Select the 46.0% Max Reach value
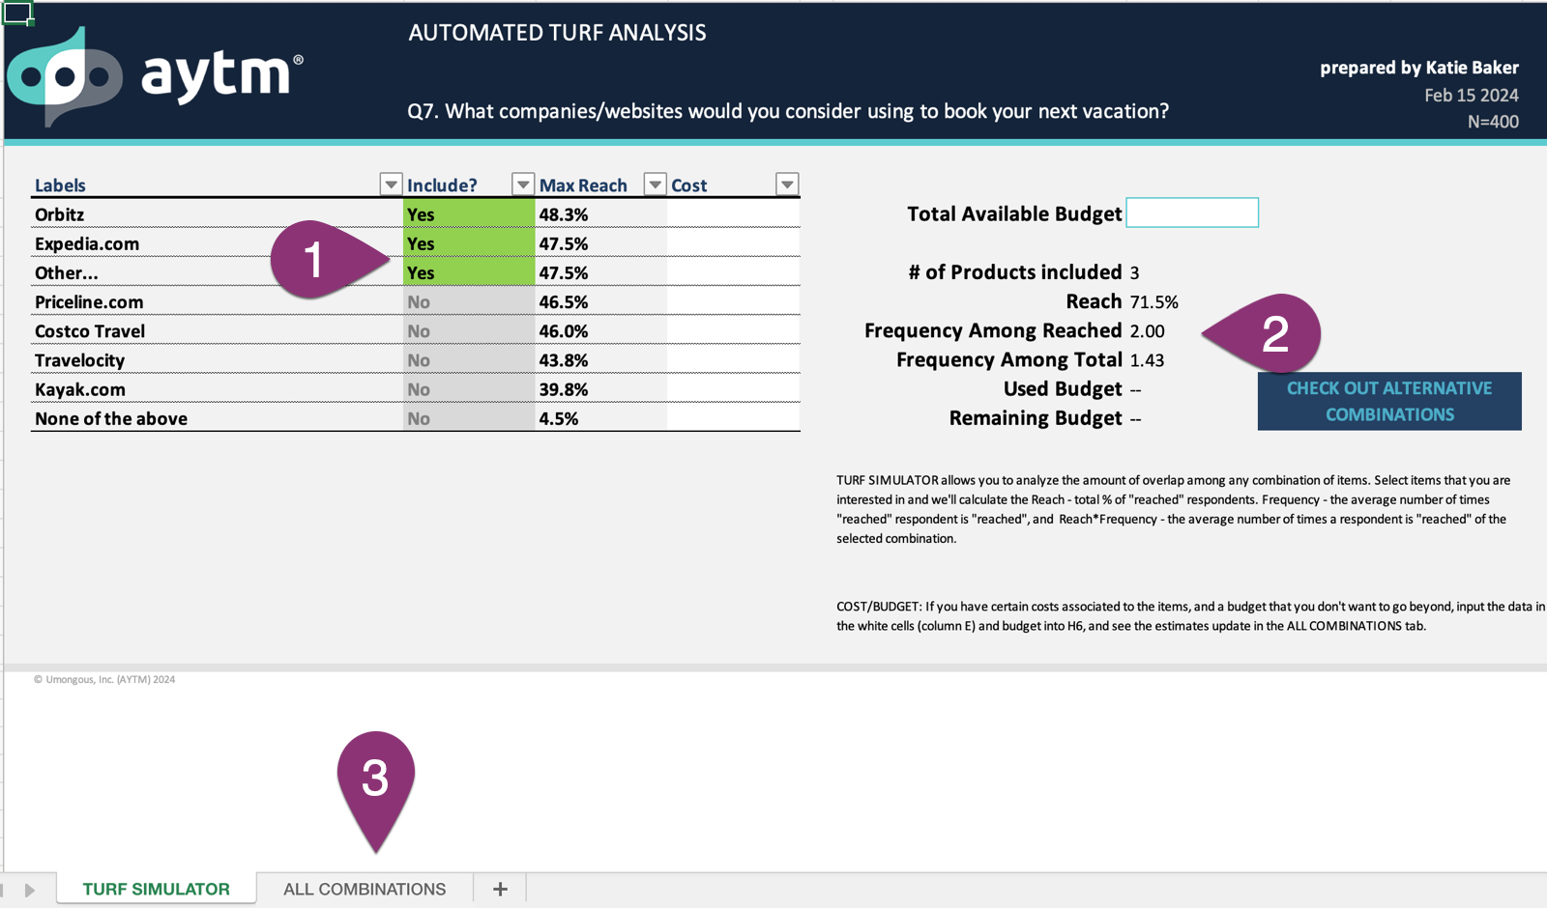 click(x=564, y=330)
